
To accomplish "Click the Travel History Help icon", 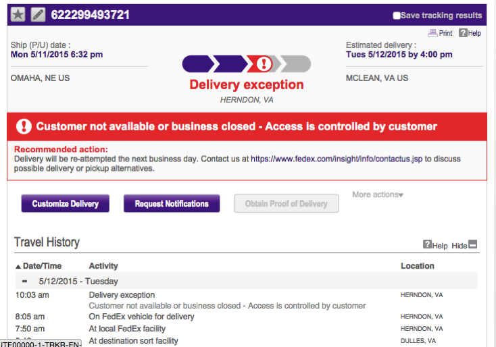I will 427,245.
